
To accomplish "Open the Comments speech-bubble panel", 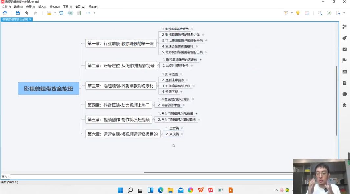I will pos(345,94).
